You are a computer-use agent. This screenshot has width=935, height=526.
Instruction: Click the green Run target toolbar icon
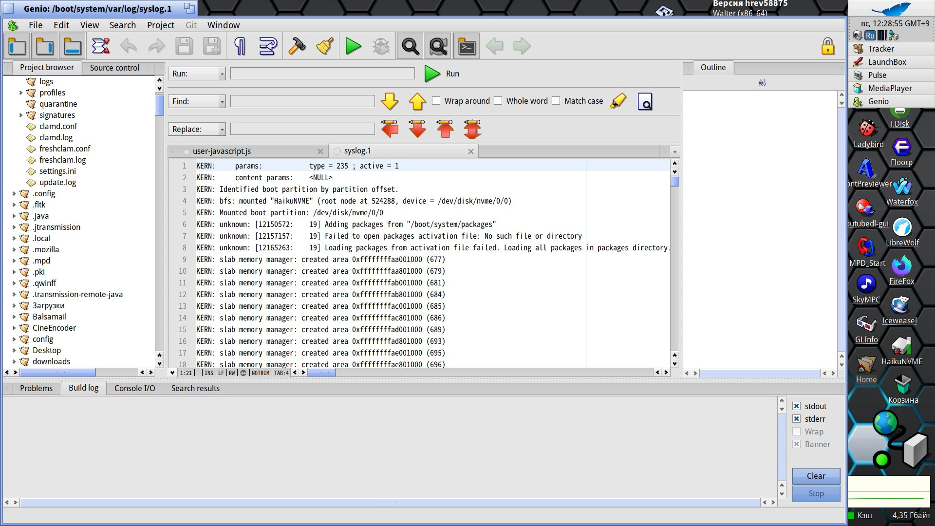pyautogui.click(x=353, y=47)
